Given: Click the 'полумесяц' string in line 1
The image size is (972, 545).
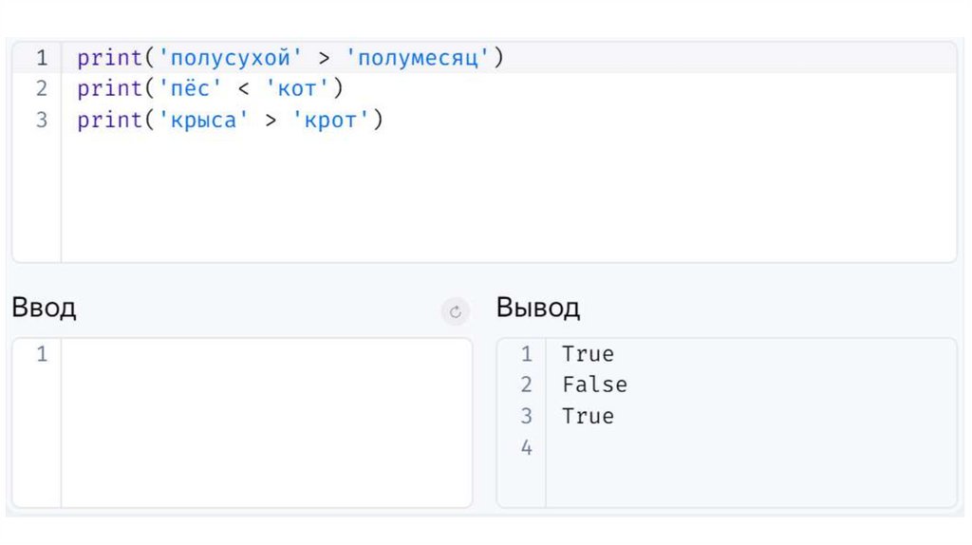Looking at the screenshot, I should (418, 58).
